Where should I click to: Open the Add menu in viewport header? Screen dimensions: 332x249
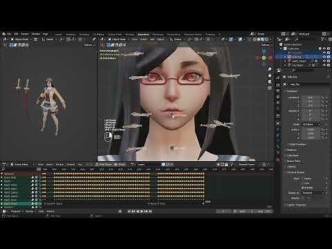(x=152, y=39)
